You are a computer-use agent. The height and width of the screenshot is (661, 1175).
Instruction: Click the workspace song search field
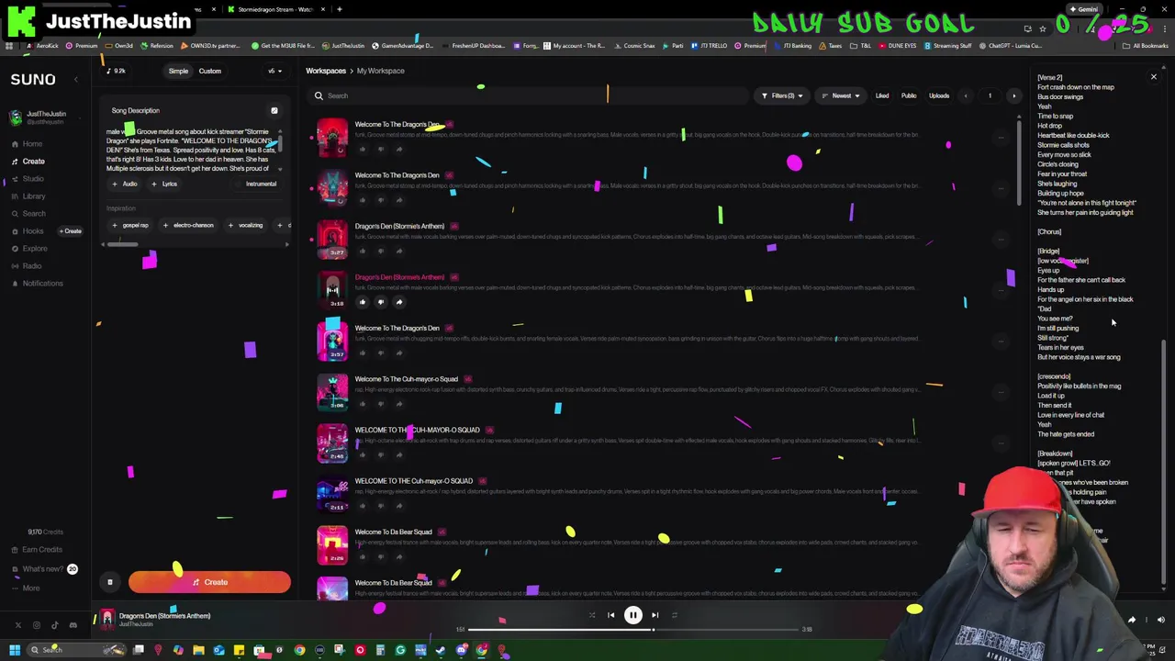[530, 95]
